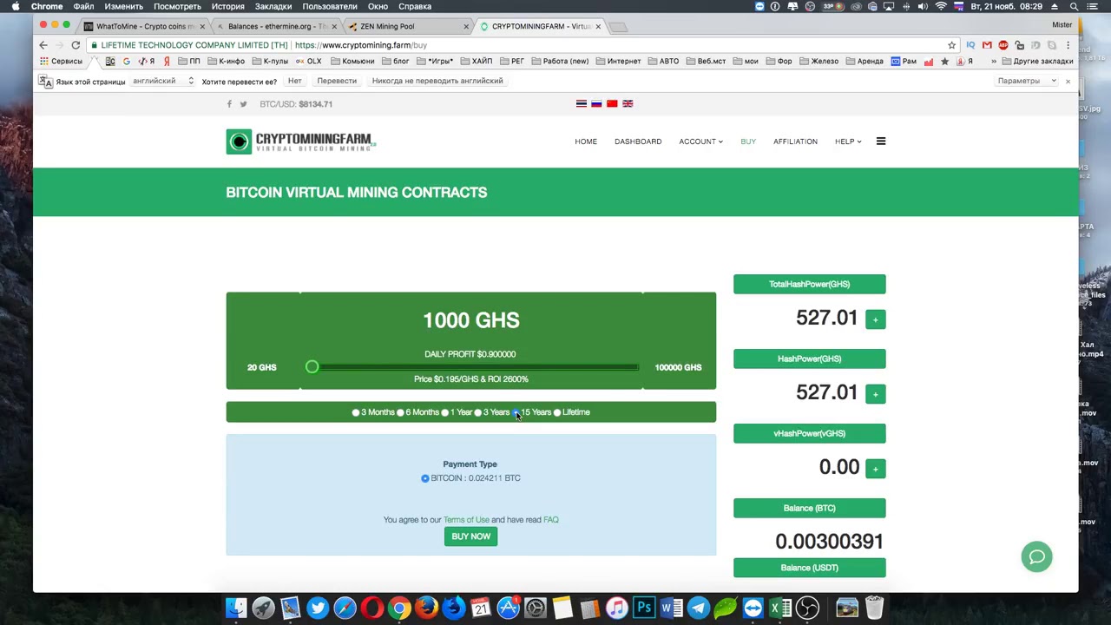Open the Другие закладки bookmarks folder

point(1037,62)
